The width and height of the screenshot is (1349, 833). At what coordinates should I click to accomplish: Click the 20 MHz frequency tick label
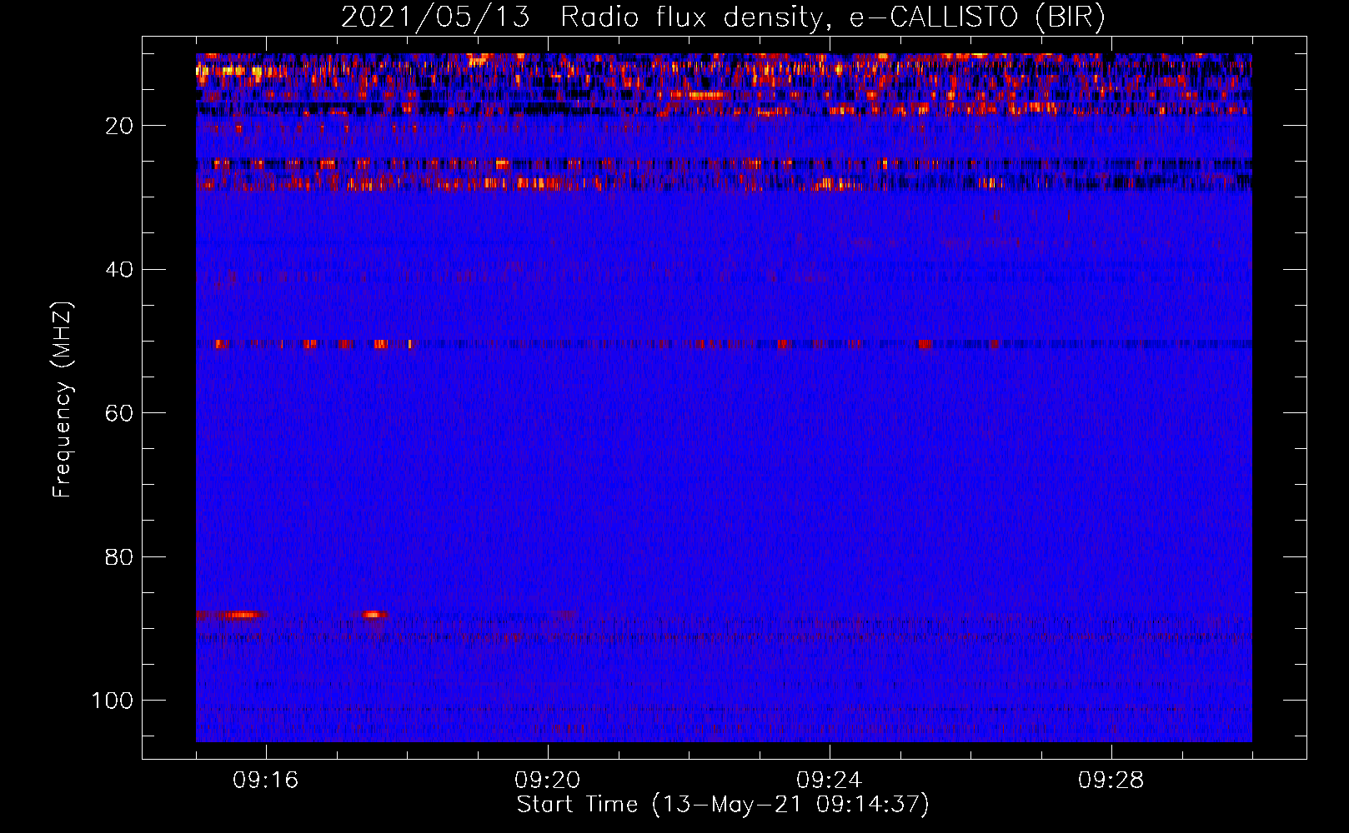click(x=119, y=126)
